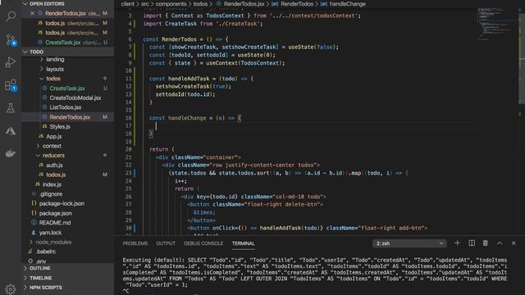Click RenderTodos.jsx in the breadcrumb
525x295 pixels.
tap(244, 4)
